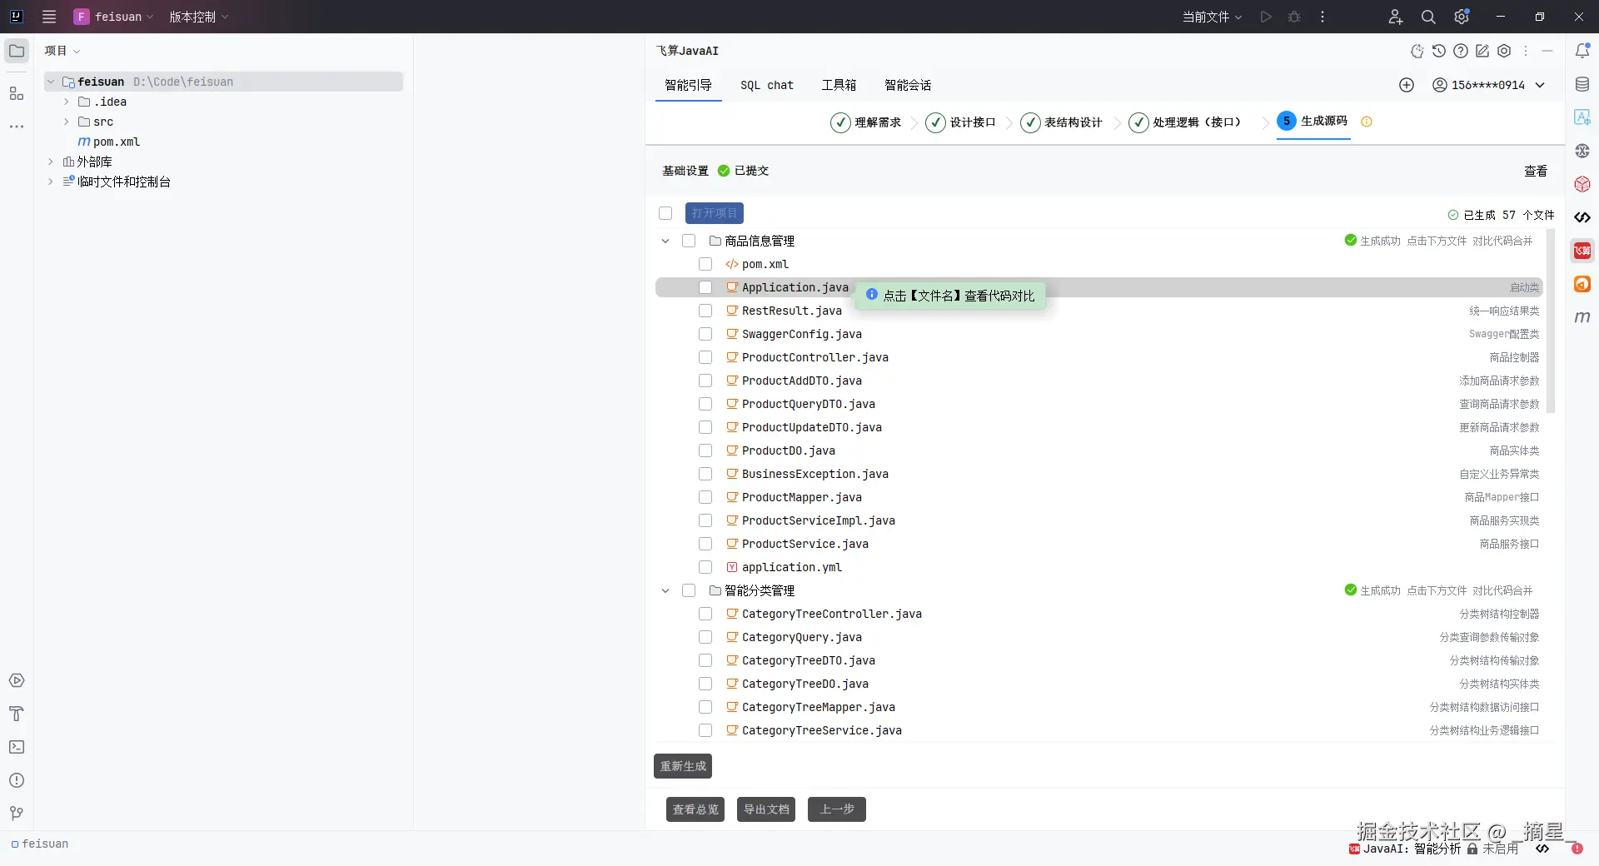Click the 重新生成 button
This screenshot has height=866, width=1599.
[x=683, y=766]
